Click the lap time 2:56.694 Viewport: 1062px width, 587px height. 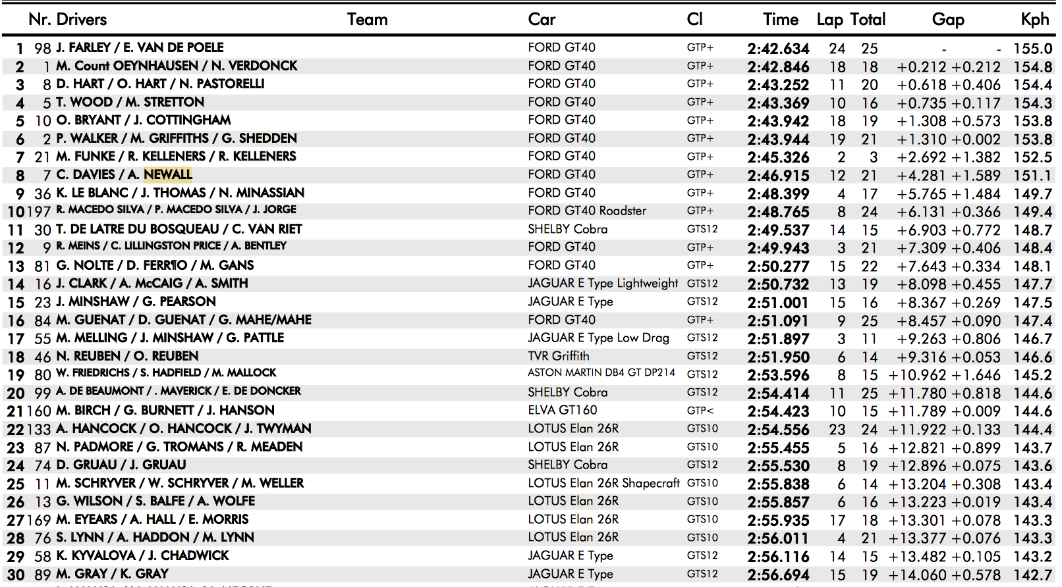coord(778,575)
